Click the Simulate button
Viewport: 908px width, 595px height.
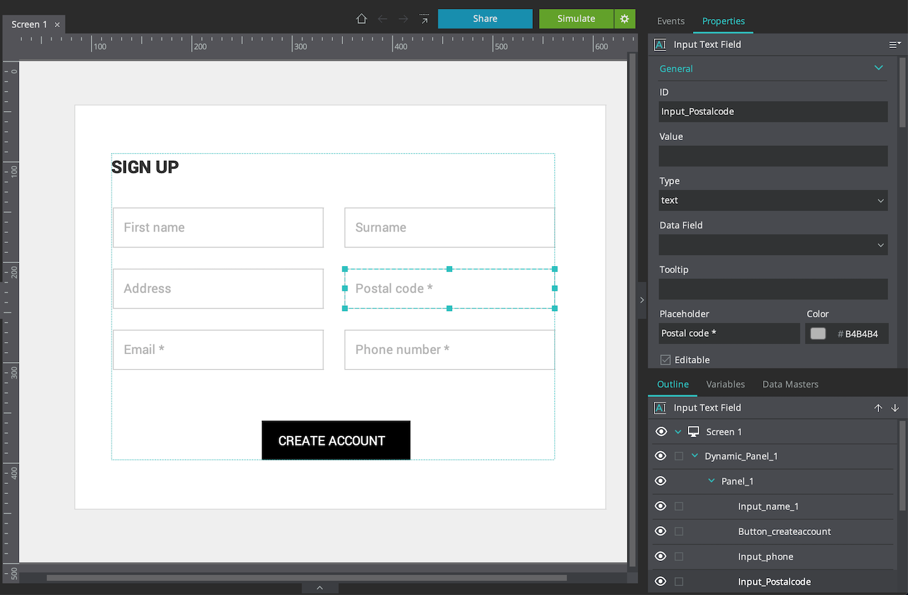coord(576,19)
